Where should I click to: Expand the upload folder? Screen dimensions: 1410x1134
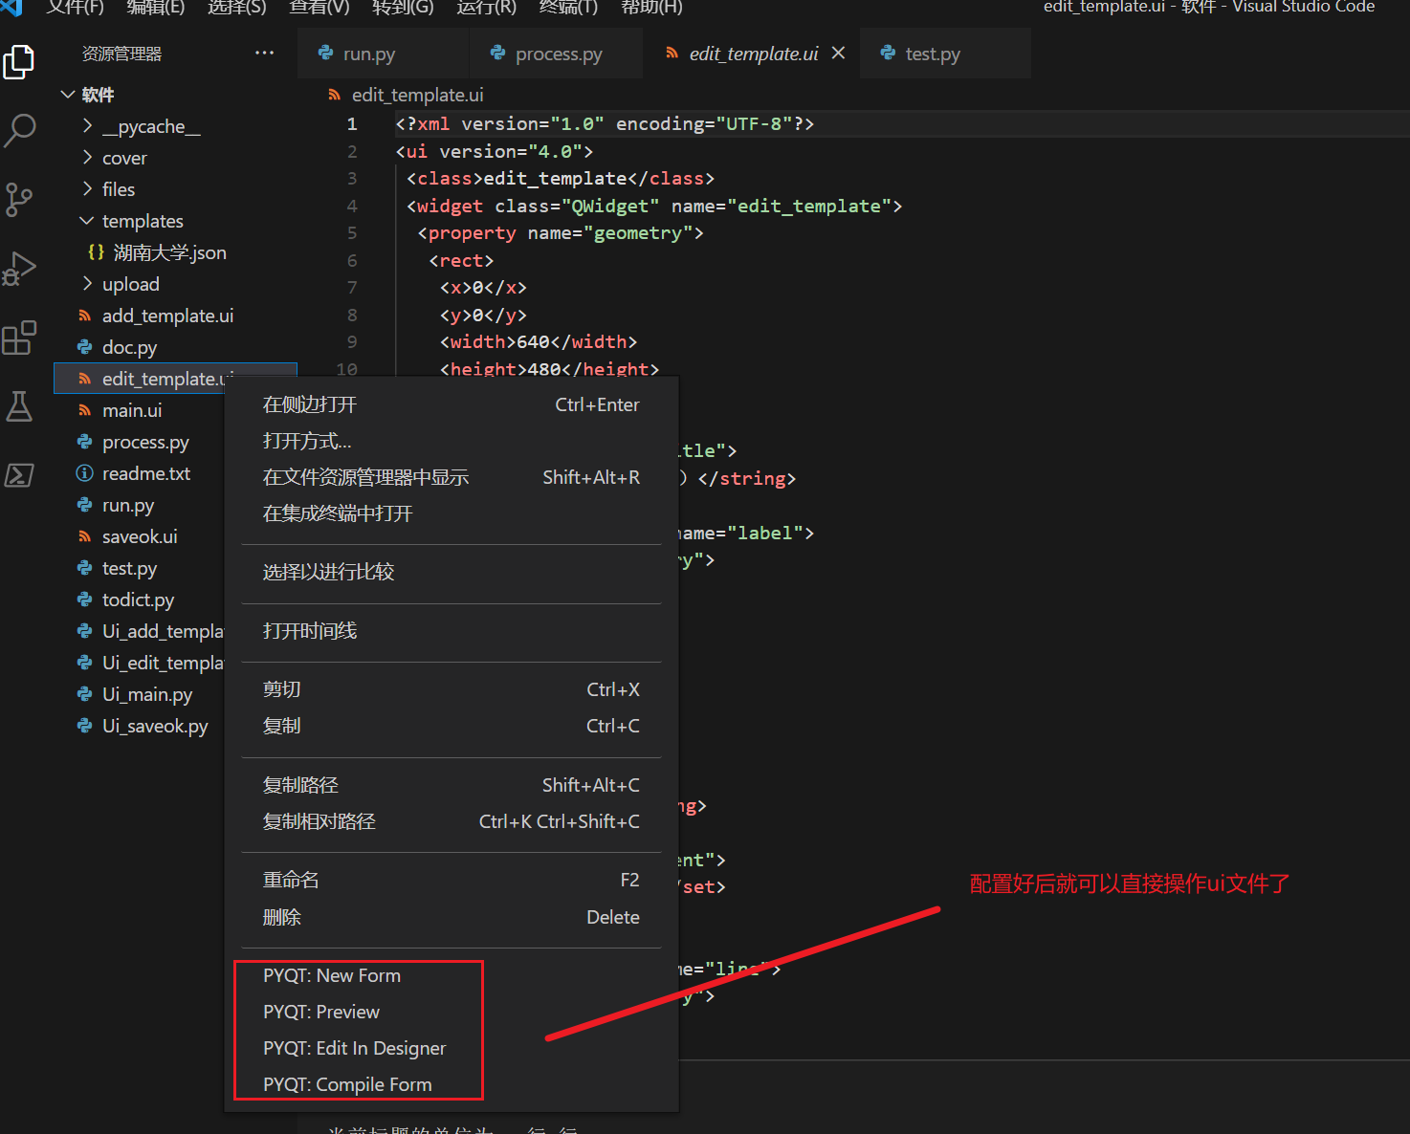[87, 284]
